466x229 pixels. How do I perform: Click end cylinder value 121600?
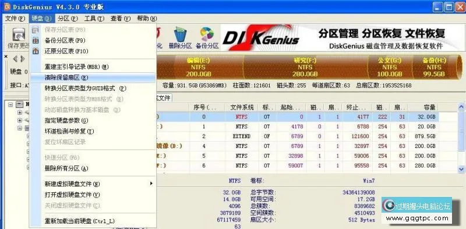[360, 136]
